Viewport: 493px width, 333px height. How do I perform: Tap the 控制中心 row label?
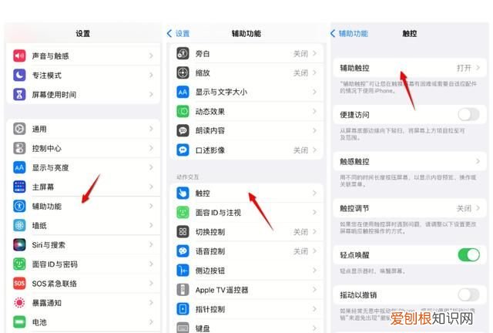coord(46,148)
